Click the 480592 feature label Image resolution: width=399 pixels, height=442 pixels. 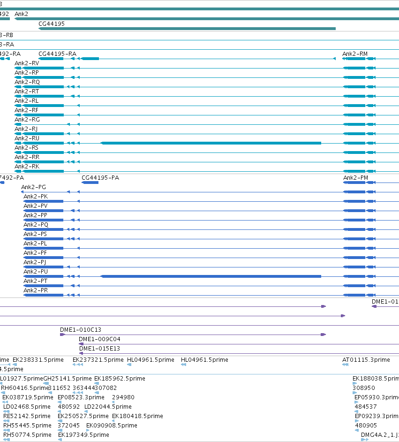[69, 406]
